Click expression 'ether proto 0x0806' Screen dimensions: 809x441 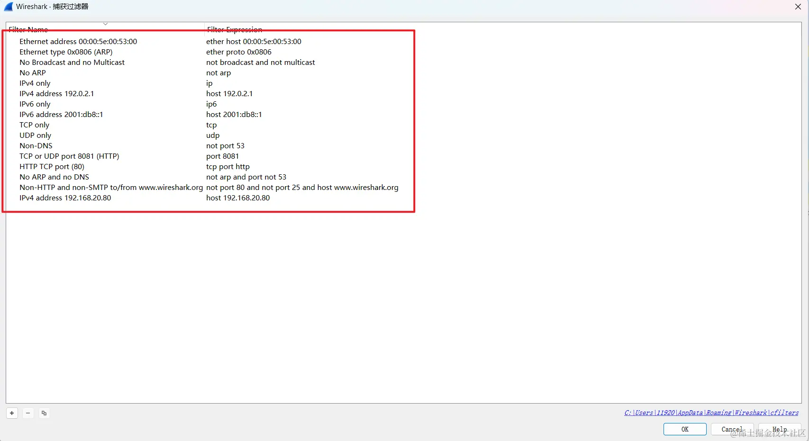[239, 52]
